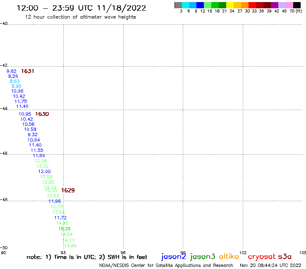Click the green value '14.04'
The width and height of the screenshot is (306, 269).
(x=66, y=234)
